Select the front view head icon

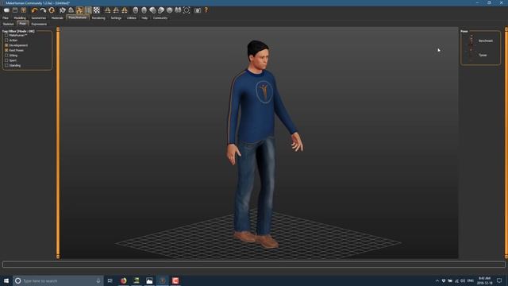click(136, 10)
